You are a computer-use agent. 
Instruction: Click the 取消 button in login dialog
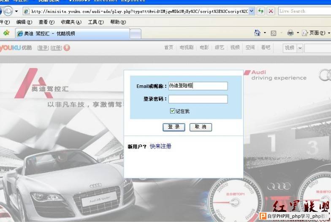click(x=201, y=127)
